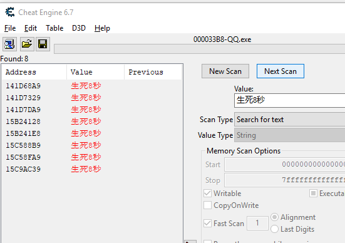Select result row 15B241E8
Image resolution: width=345 pixels, height=243 pixels.
pyautogui.click(x=92, y=133)
